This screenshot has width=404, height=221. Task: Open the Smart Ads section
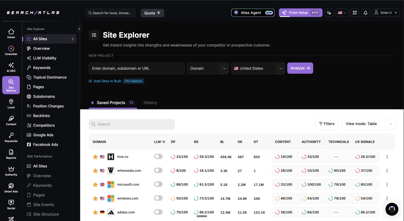(x=11, y=188)
